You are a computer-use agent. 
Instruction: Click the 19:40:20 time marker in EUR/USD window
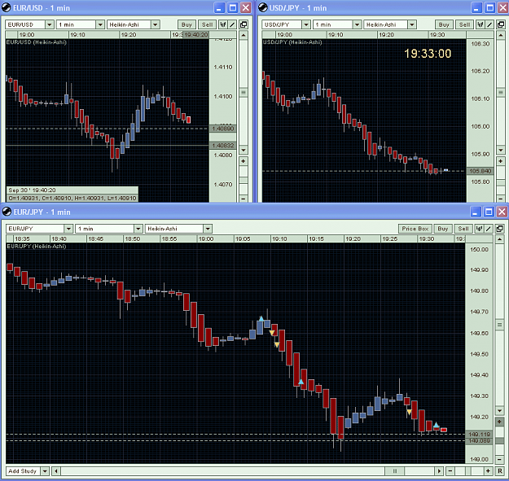[x=196, y=35]
